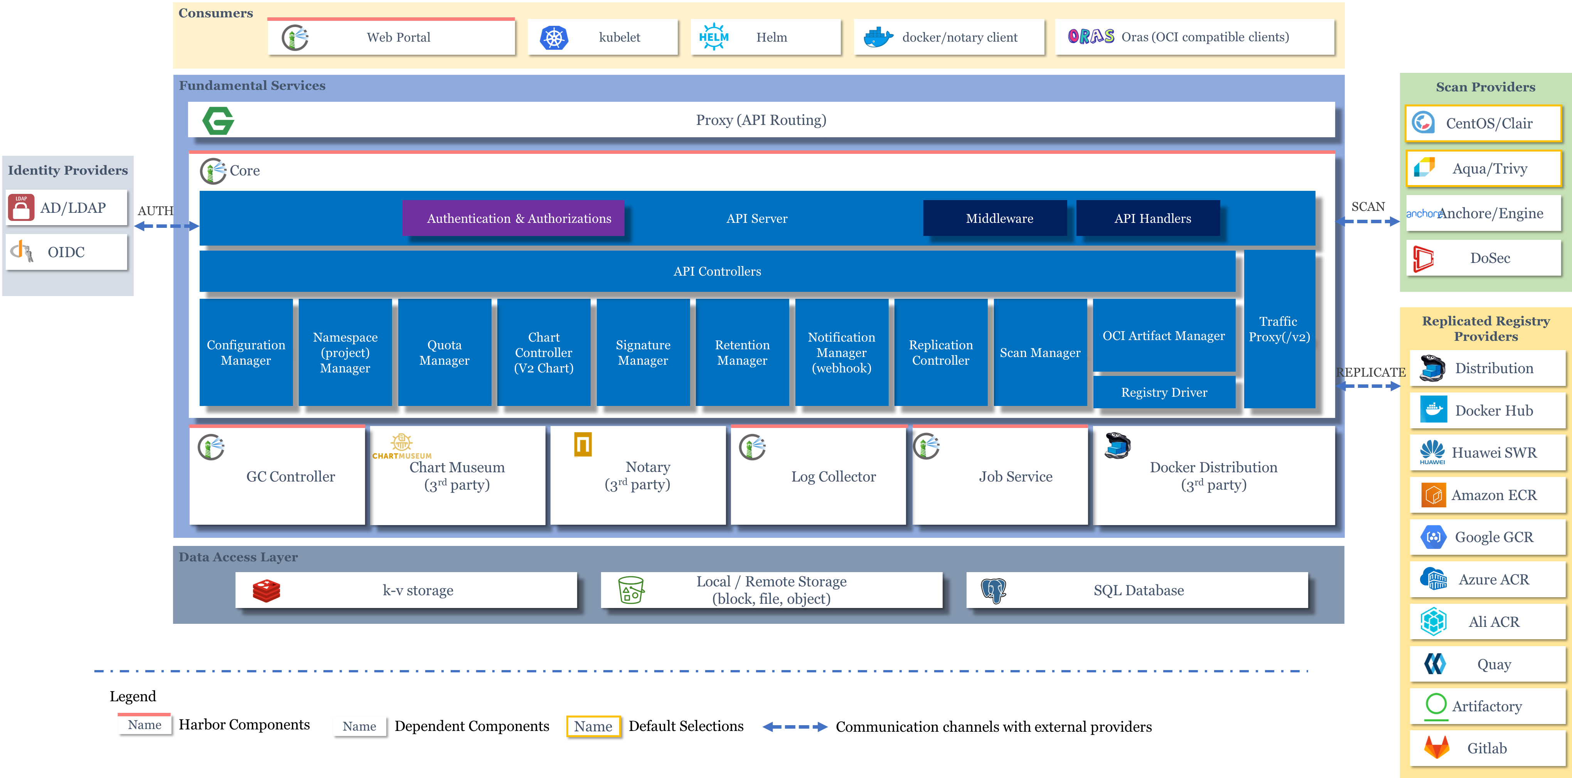The image size is (1572, 778).
Task: Click the Middleware block
Action: pos(995,219)
